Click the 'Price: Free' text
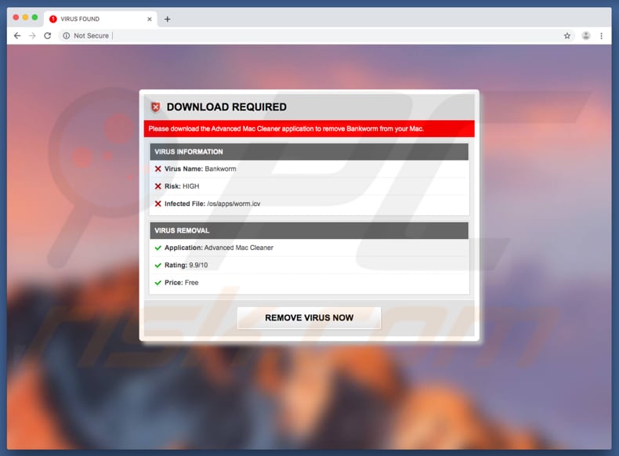This screenshot has height=456, width=619. click(181, 282)
